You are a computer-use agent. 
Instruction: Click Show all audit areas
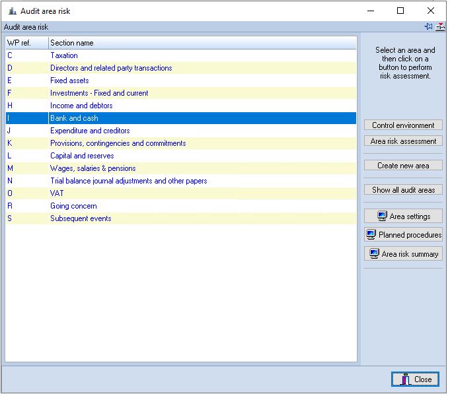(x=403, y=189)
